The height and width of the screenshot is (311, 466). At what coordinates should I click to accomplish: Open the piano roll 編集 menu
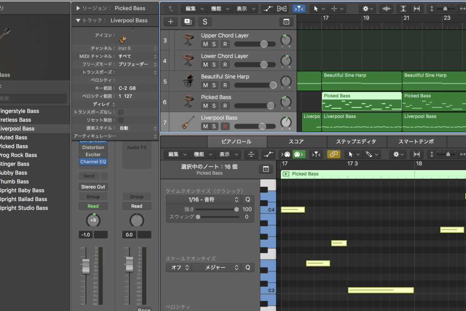point(177,154)
